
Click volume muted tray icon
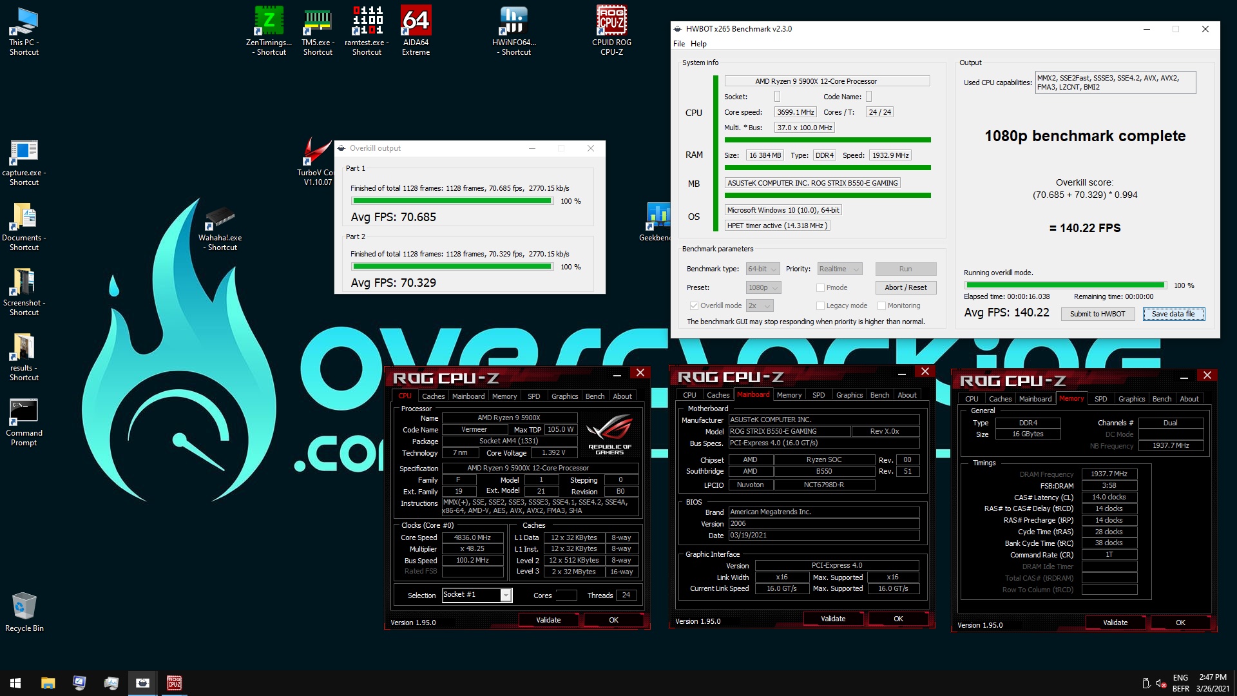[x=1160, y=683]
